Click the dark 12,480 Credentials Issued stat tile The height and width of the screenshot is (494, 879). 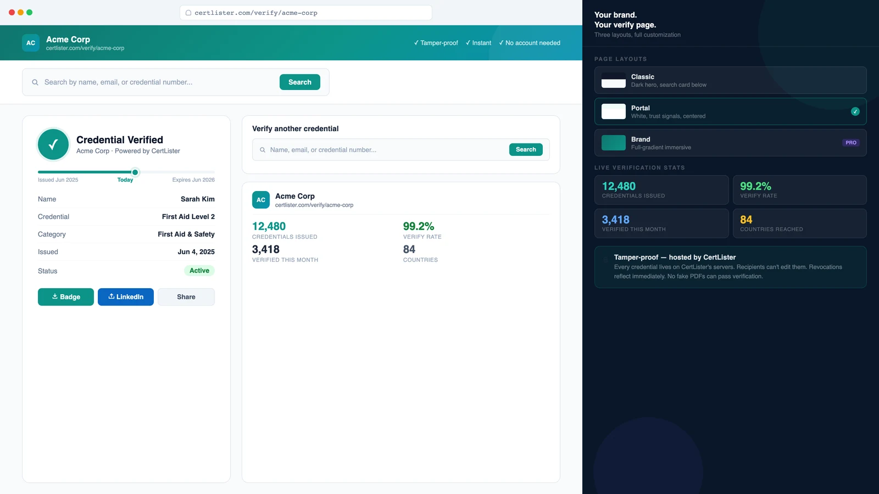point(661,190)
